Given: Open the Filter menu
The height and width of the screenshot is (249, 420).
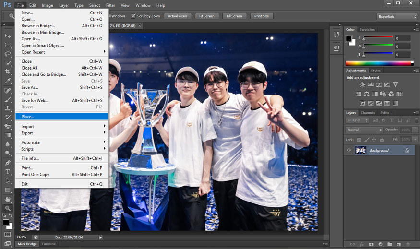Looking at the screenshot, I should (x=110, y=5).
